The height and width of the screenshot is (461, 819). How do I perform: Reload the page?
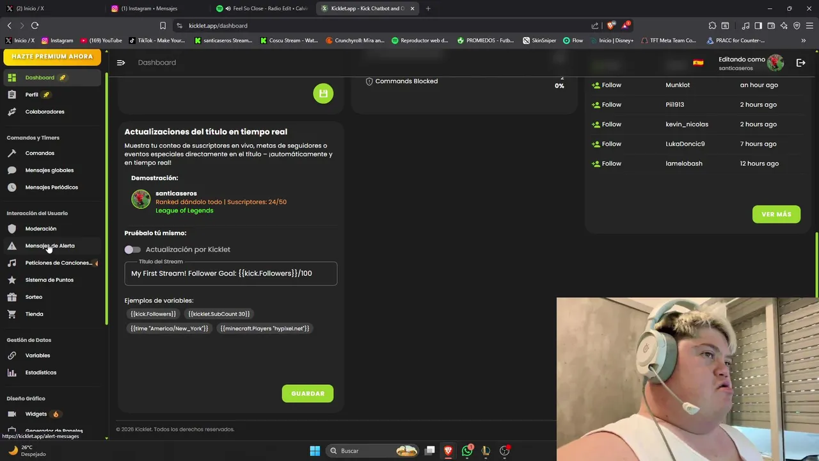coord(35,26)
